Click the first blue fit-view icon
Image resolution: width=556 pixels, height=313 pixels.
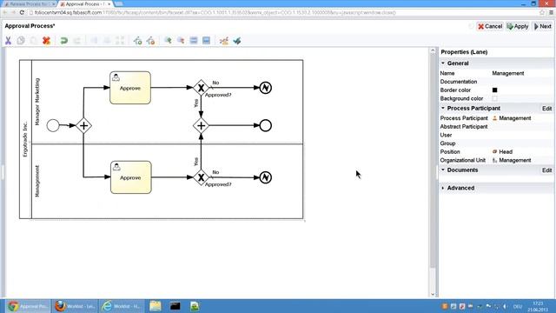tap(194, 41)
